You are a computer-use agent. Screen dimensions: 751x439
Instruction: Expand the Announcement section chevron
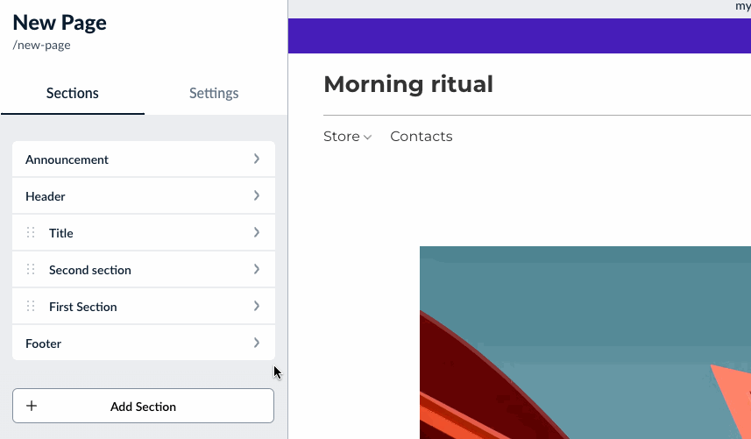tap(257, 159)
